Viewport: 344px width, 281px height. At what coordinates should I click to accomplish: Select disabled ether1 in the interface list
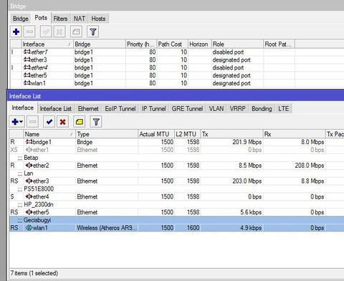(177, 150)
